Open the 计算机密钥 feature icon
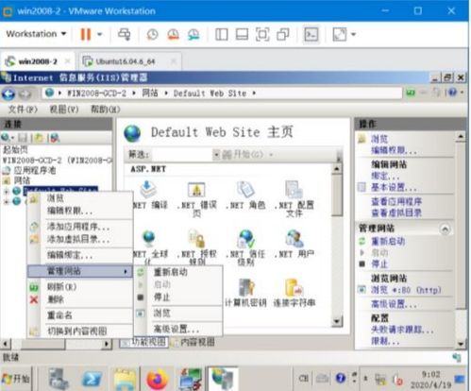The width and height of the screenshot is (471, 391). coord(245,293)
